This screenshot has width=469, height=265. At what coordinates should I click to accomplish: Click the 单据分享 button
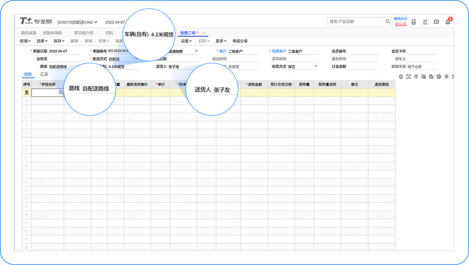coord(240,41)
